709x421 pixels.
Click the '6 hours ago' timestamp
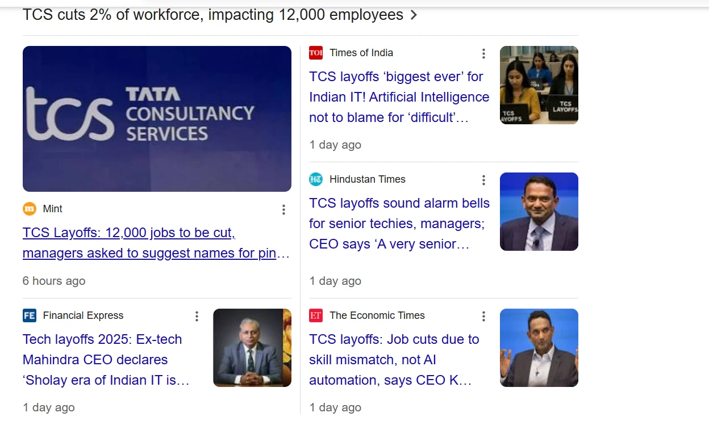(54, 281)
